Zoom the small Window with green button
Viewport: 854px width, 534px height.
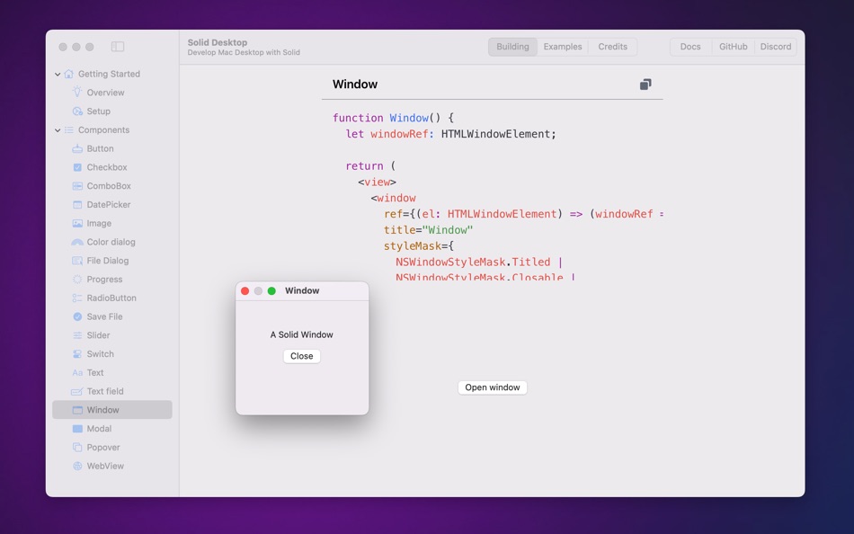tap(271, 291)
